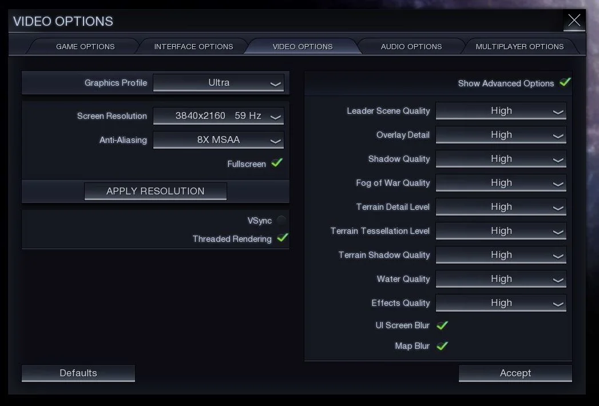Open the Interface Options tab
This screenshot has width=599, height=406.
[193, 46]
